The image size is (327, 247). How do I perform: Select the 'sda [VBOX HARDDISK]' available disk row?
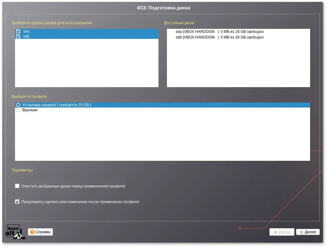click(238, 31)
